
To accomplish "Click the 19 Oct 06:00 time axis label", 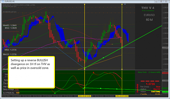I will click(109, 96).
